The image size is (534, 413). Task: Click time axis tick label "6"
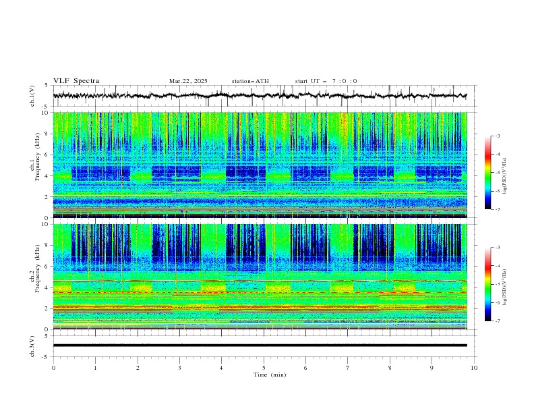(x=305, y=368)
